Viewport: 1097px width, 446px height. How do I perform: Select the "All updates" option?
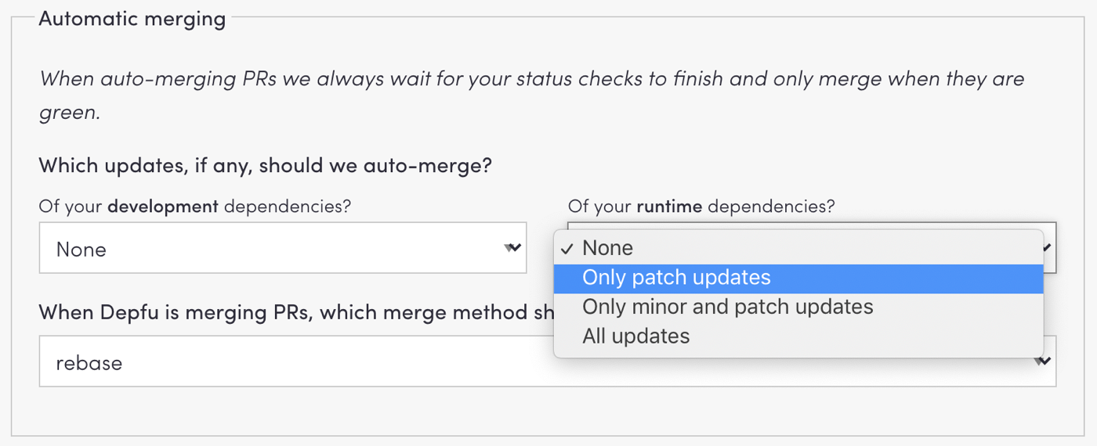coord(635,336)
